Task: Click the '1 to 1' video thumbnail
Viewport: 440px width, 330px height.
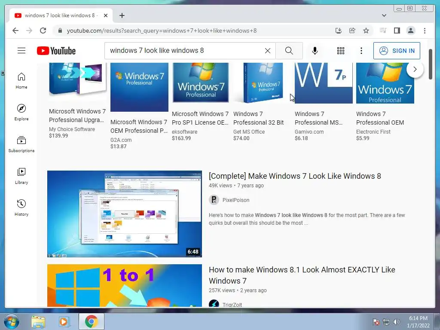Action: click(x=124, y=286)
